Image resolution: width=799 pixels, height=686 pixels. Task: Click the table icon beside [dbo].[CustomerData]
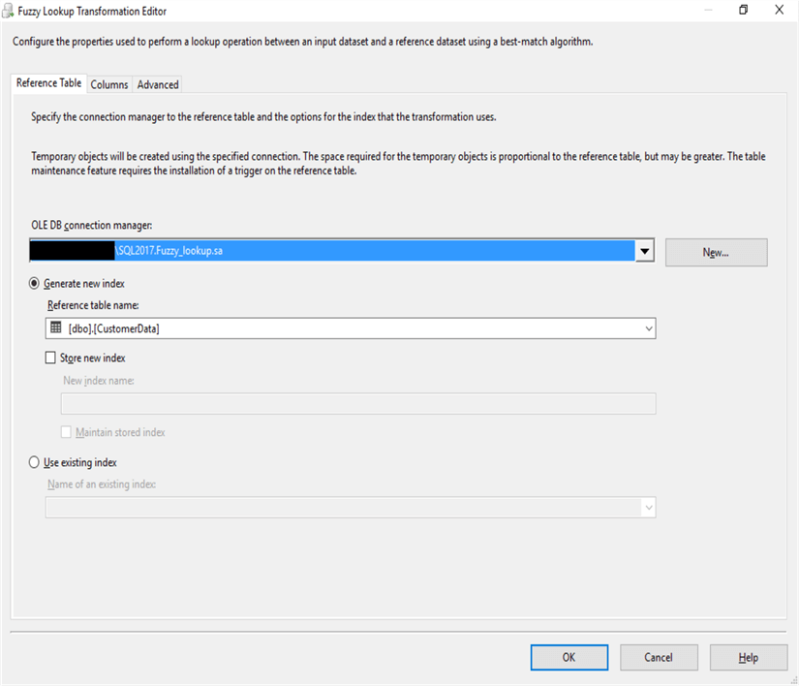(x=56, y=328)
